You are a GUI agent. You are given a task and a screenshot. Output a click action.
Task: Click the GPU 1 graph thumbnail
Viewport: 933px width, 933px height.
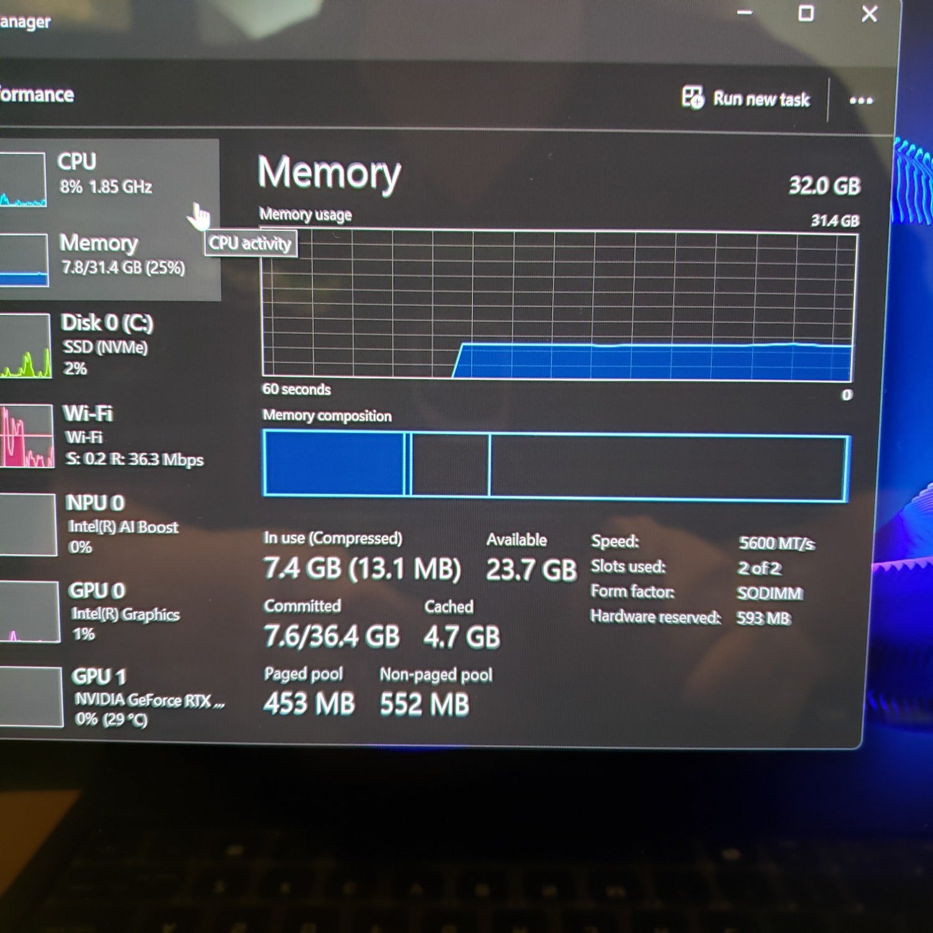pos(31,697)
